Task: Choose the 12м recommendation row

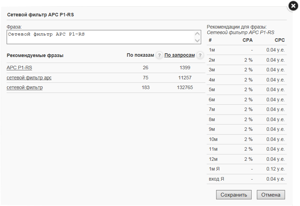Action: point(247,159)
